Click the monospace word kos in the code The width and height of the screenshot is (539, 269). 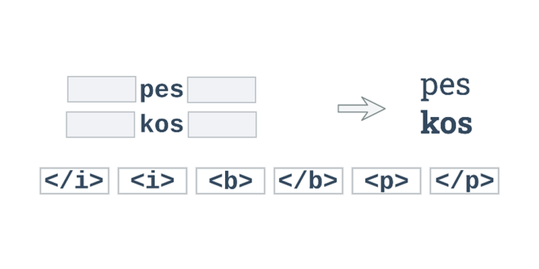(162, 124)
